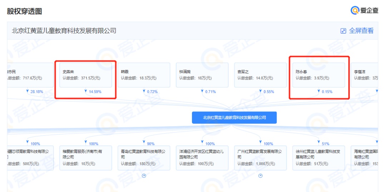Click the 股权穿透图 section heading

[24, 11]
